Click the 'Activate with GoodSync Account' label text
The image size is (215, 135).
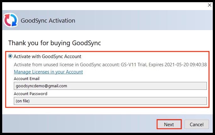47,57
